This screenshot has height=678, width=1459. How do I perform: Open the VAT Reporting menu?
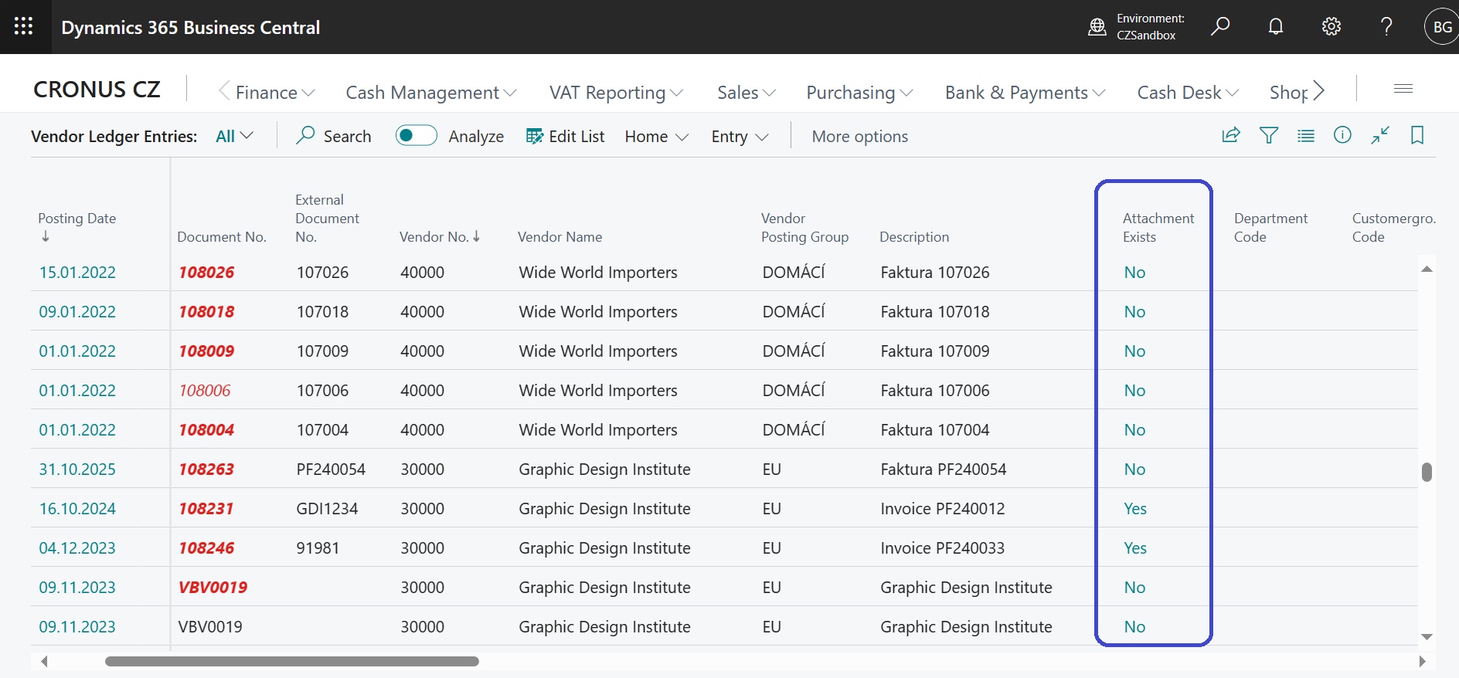pyautogui.click(x=616, y=93)
